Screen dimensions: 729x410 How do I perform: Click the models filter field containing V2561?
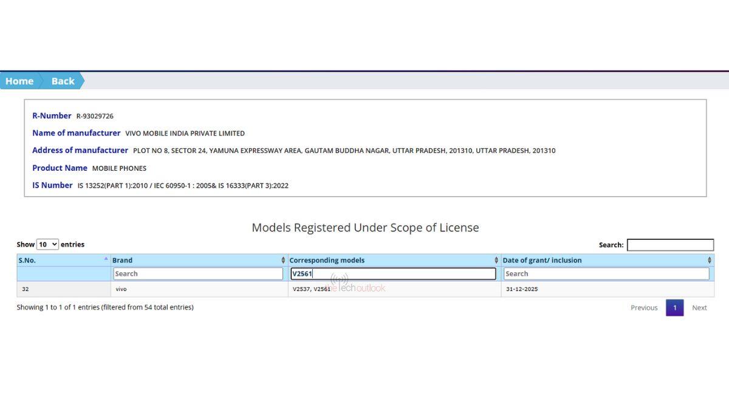point(393,274)
